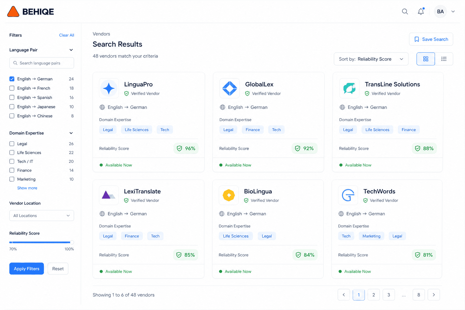The width and height of the screenshot is (465, 310).
Task: Click TransLine Solutions' verified shield icon
Action: point(367,94)
